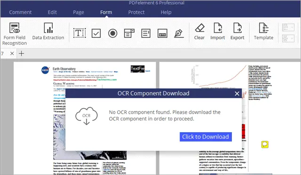Close the OCR Component Download dialog

click(237, 94)
